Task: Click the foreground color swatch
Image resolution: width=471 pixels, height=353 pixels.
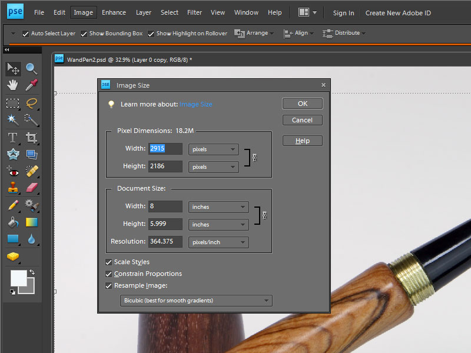Action: [x=18, y=278]
